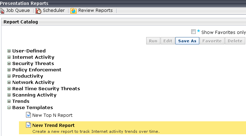This screenshot has height=136, width=246.
Task: Expand the Scanning Activity category
Action: click(x=9, y=95)
